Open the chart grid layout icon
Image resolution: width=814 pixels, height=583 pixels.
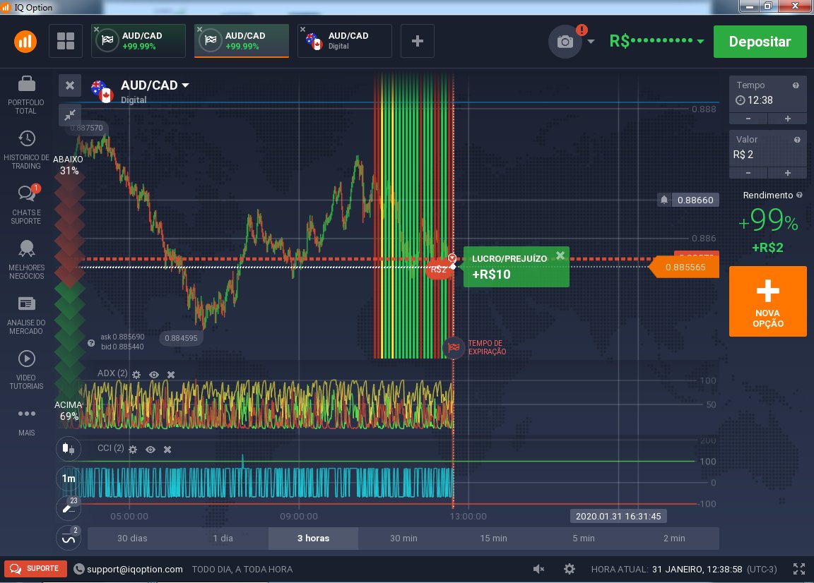click(x=66, y=41)
